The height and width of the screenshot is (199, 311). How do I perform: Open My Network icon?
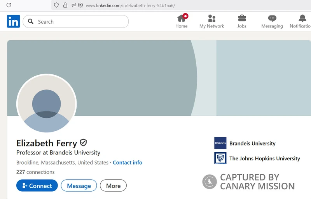(211, 18)
